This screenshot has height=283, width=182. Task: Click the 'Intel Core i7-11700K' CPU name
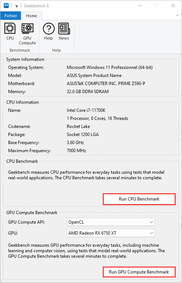pyautogui.click(x=86, y=110)
